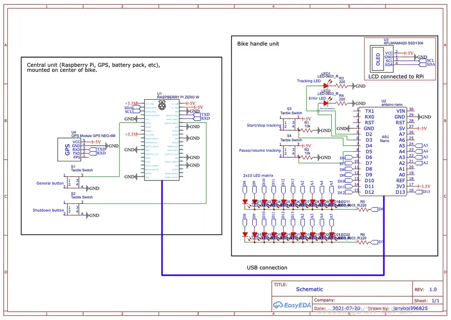Click the +5V flag on GPS VCC pin
Screen dimensions: 451x320
(96, 142)
